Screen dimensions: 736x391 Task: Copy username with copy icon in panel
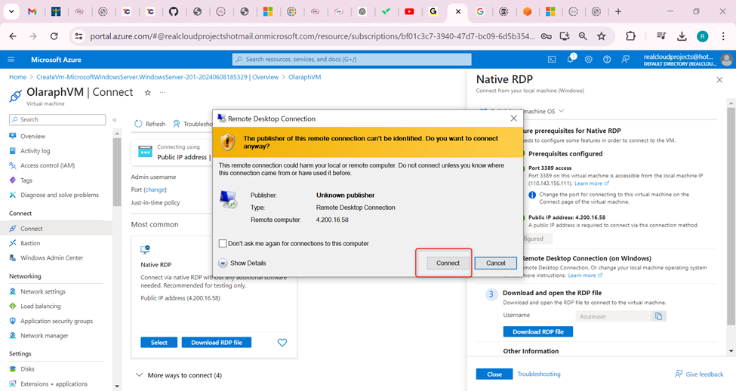point(658,316)
